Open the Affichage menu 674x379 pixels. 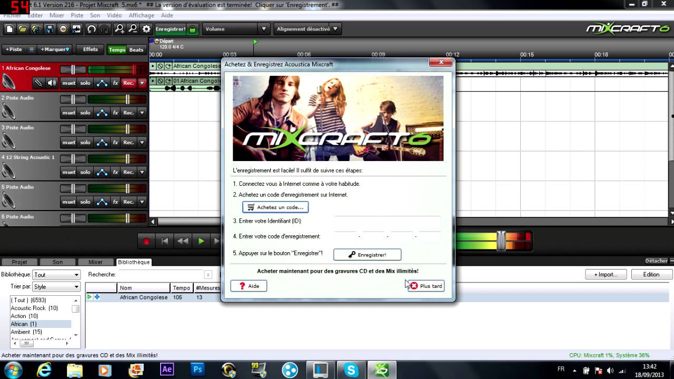pyautogui.click(x=142, y=15)
